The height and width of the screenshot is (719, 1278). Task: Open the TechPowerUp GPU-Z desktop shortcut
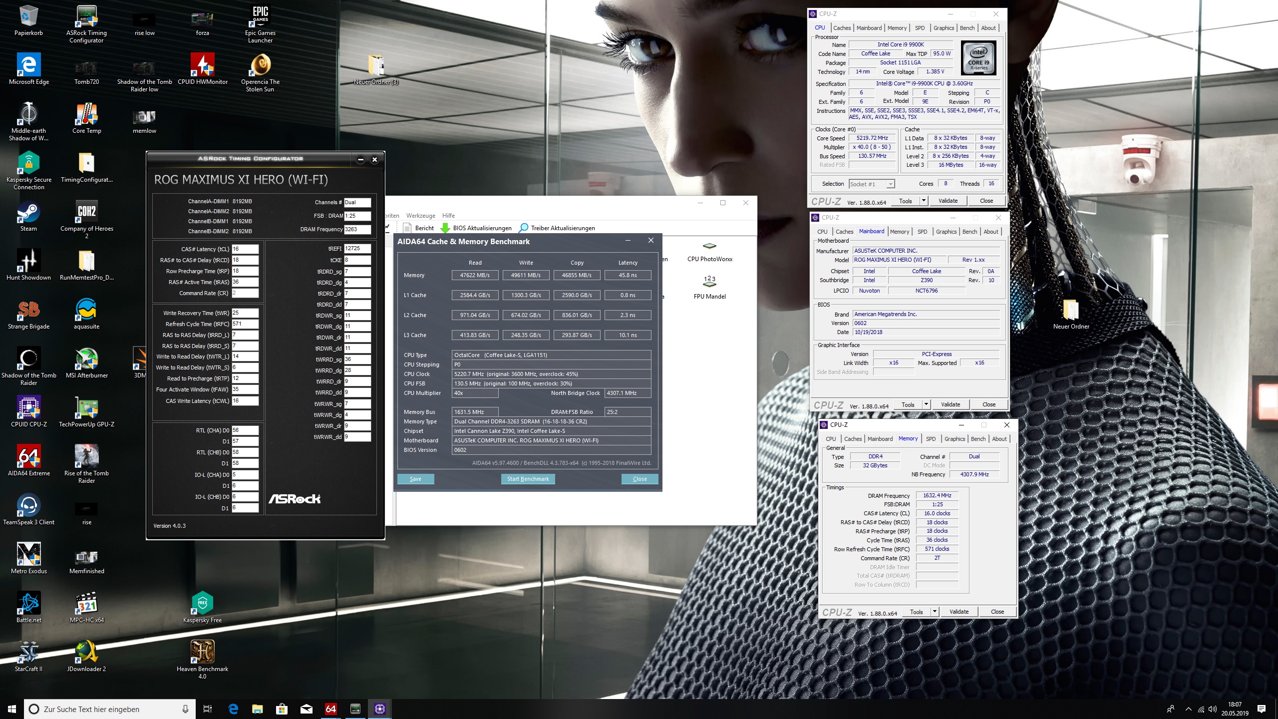tap(86, 408)
